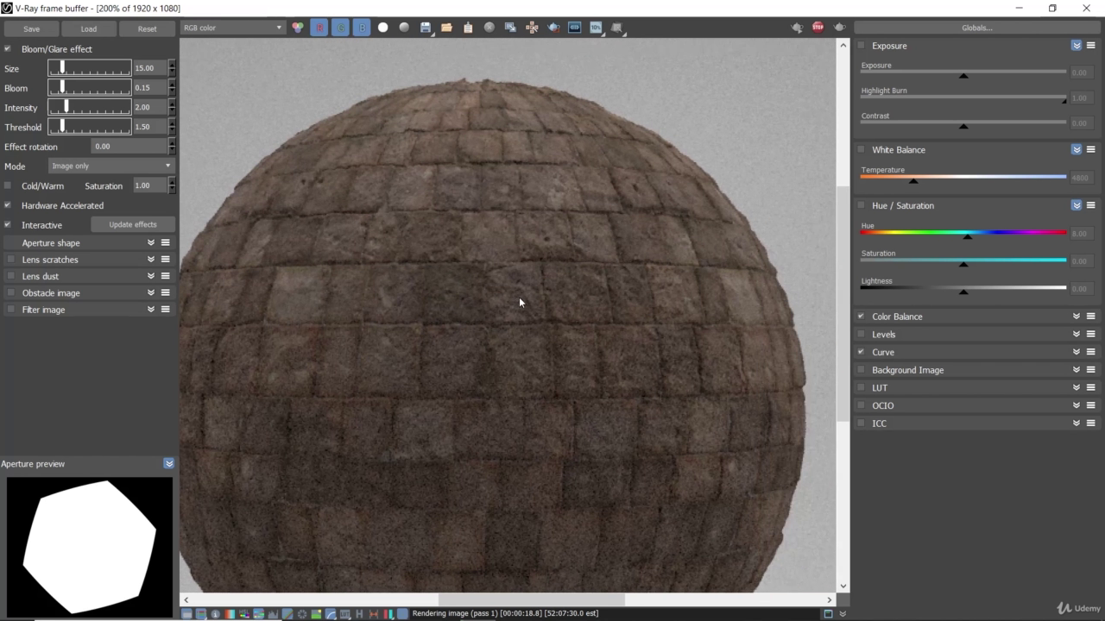Load image using the folder icon
Viewport: 1105px width, 621px height.
pos(446,28)
